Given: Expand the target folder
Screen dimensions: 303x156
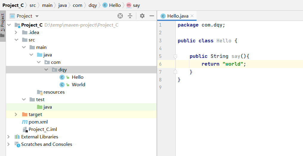Looking at the screenshot, I should (16, 115).
